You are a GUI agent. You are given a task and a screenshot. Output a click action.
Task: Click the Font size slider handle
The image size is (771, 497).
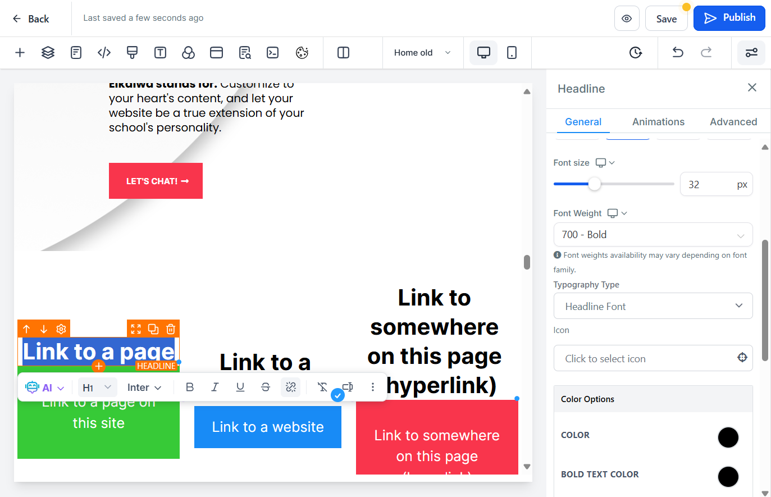coord(594,184)
